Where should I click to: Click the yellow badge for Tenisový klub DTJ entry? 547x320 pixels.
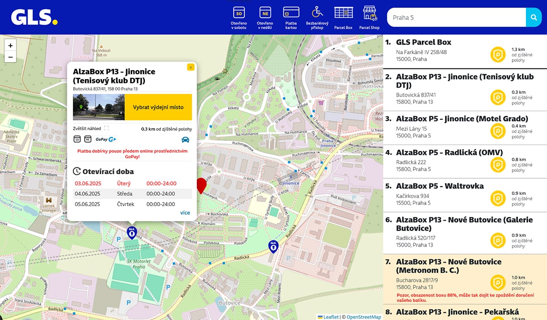click(x=498, y=98)
